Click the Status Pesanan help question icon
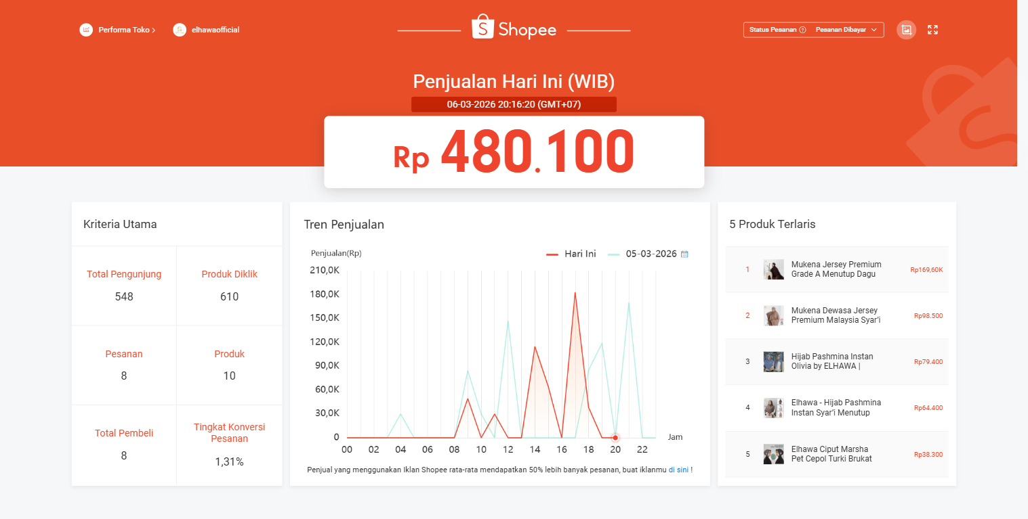The width and height of the screenshot is (1028, 519). (802, 30)
